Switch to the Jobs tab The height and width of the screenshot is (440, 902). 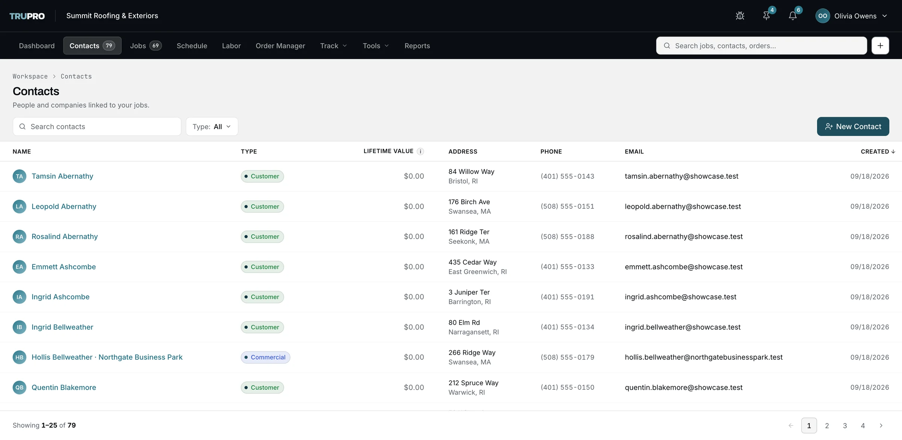146,45
